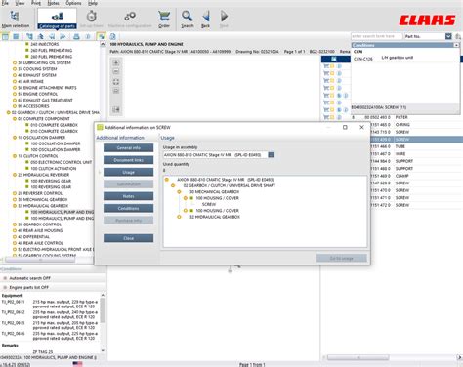The image size is (463, 367).
Task: Select 050 ELECTRONIC CONTROL UNIT tree item
Action: pyautogui.click(x=62, y=162)
